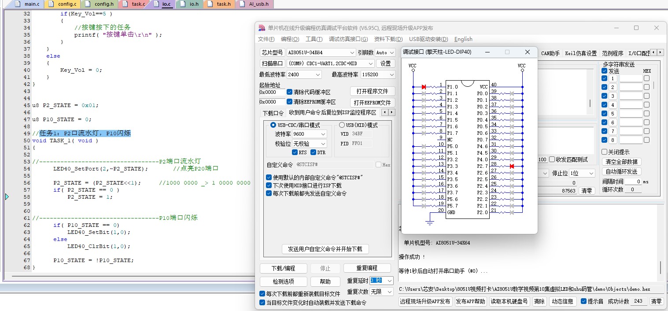Check the HEX box for string row 1
The height and width of the screenshot is (311, 668).
pyautogui.click(x=646, y=78)
